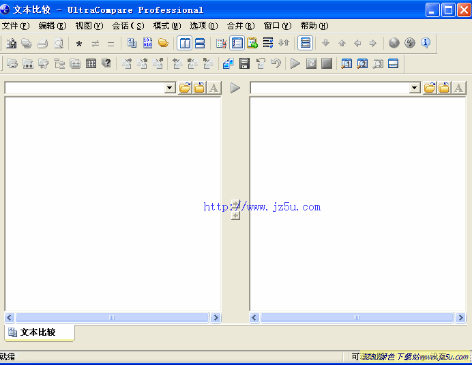Viewport: 472px width, 365px height.
Task: Click second folder button for right pane
Action: [444, 88]
